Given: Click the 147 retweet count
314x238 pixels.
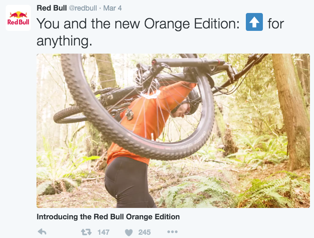Looking at the screenshot, I should pos(103,232).
